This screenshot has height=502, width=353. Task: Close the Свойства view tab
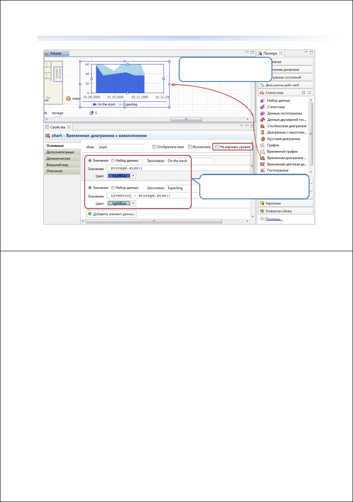pyautogui.click(x=69, y=127)
